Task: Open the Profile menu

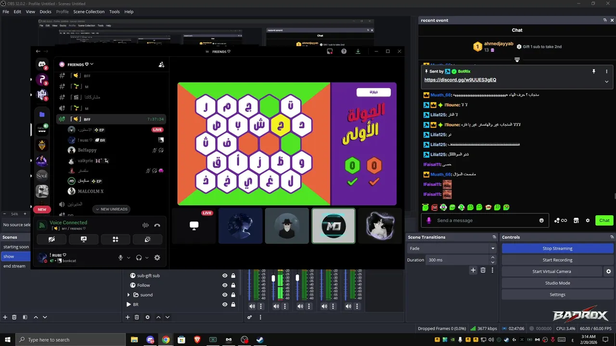Action: tap(62, 12)
